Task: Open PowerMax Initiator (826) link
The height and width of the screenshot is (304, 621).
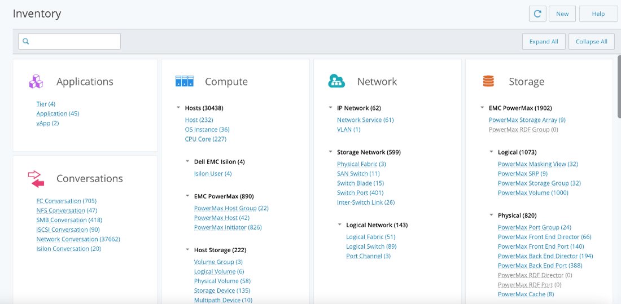Action: click(x=228, y=227)
